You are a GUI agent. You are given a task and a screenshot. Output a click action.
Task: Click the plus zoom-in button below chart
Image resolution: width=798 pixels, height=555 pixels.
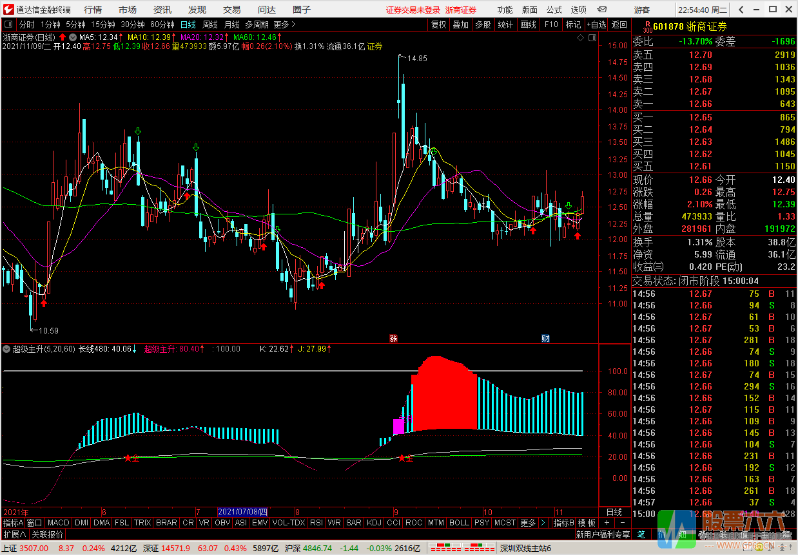point(607,523)
